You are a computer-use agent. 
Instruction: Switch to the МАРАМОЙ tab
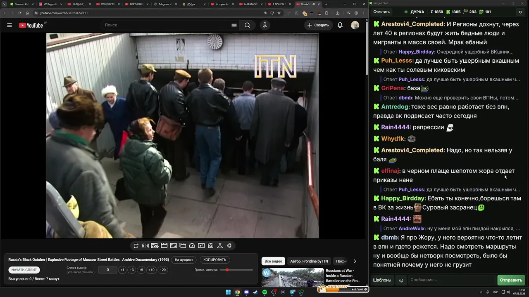click(251, 4)
